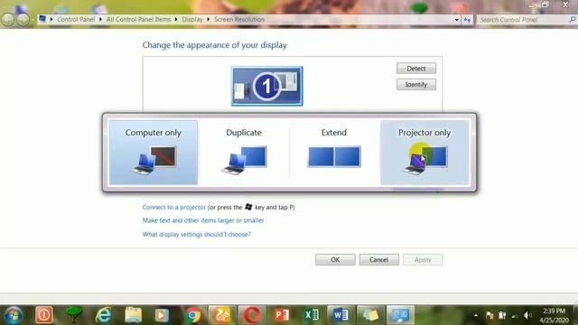Screen dimensions: 578x325
Task: Click All Control Panel Items breadcrumb
Action: coord(138,19)
